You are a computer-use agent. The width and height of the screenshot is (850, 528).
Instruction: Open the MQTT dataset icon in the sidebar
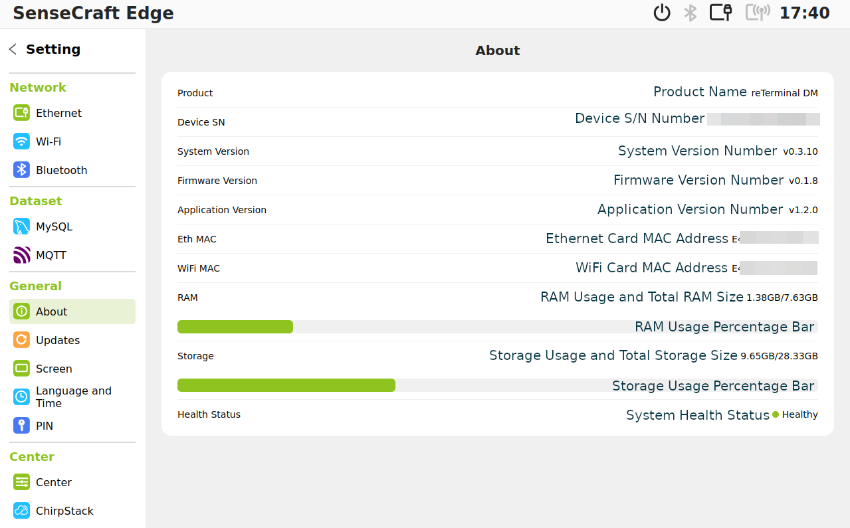22,255
